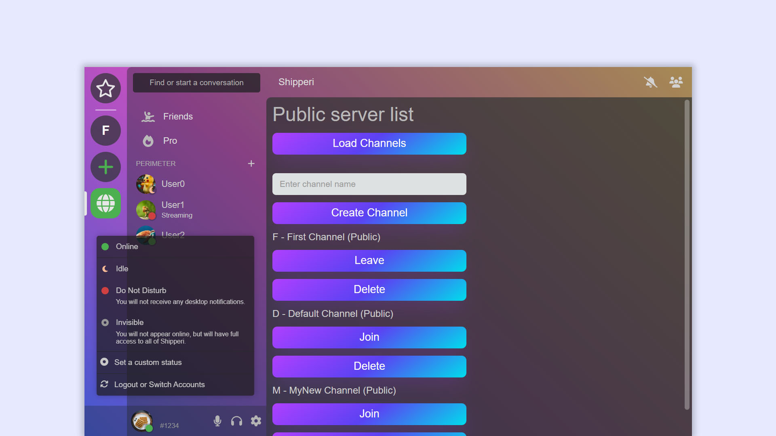
Task: Click the green plus add server icon
Action: pyautogui.click(x=105, y=167)
